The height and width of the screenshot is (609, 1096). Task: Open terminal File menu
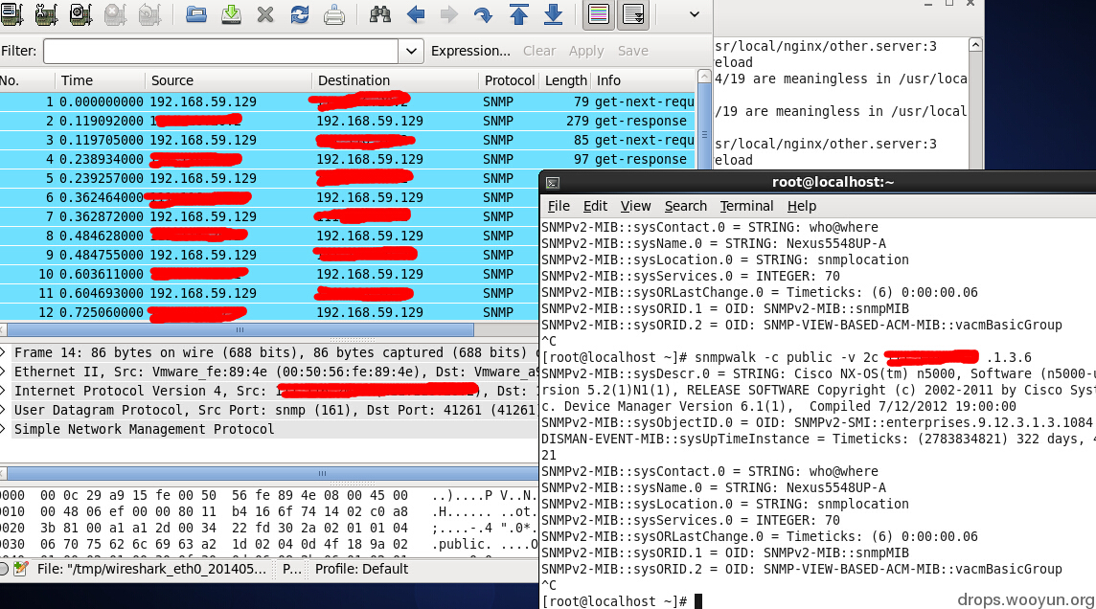point(559,206)
